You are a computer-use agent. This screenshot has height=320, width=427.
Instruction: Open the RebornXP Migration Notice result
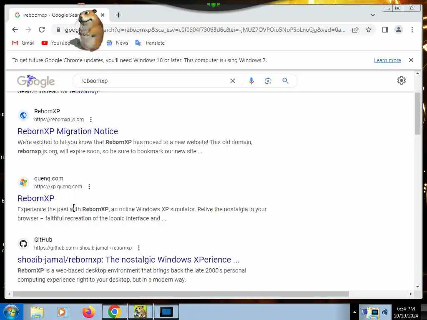point(68,131)
